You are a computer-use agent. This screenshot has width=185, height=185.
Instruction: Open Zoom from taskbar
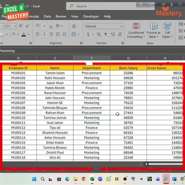coord(100,179)
